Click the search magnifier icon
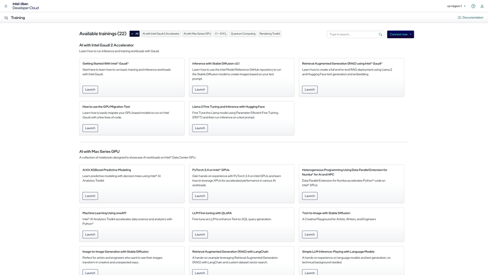This screenshot has height=275, width=488. pyautogui.click(x=380, y=35)
